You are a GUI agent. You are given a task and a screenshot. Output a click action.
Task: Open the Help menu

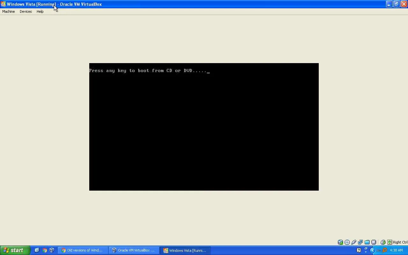[40, 11]
